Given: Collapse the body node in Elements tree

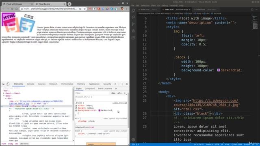Looking at the screenshot, I should pos(4,96).
